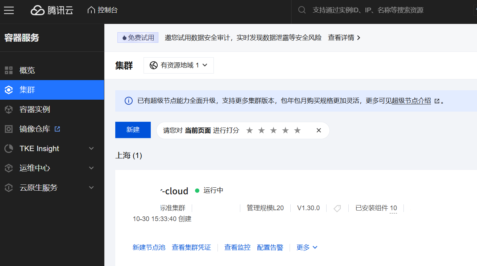The width and height of the screenshot is (477, 266).
Task: Click the 集群 hexagon icon
Action: pyautogui.click(x=9, y=90)
